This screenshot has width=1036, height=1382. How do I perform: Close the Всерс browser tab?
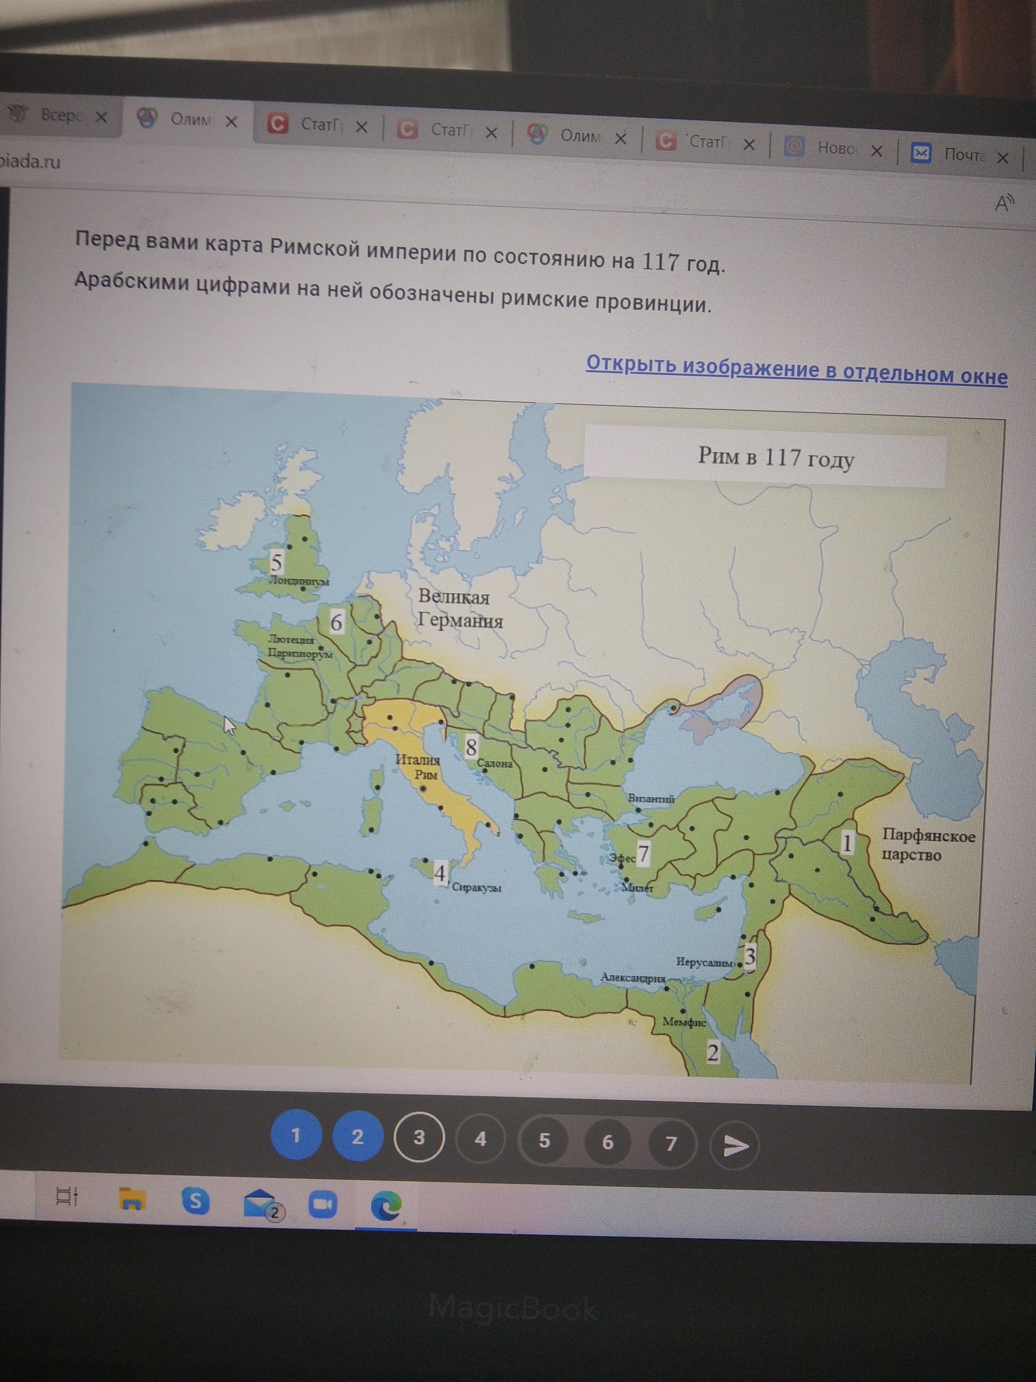click(101, 117)
